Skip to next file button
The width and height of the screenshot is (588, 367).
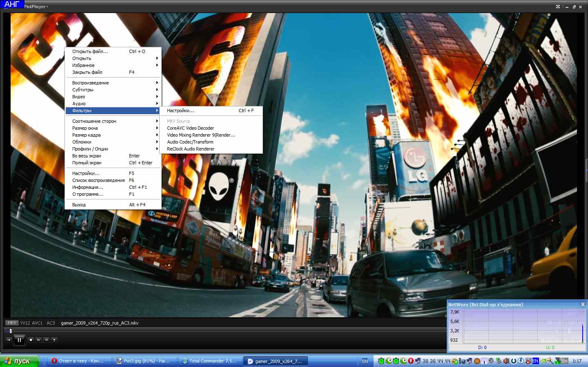pos(38,340)
